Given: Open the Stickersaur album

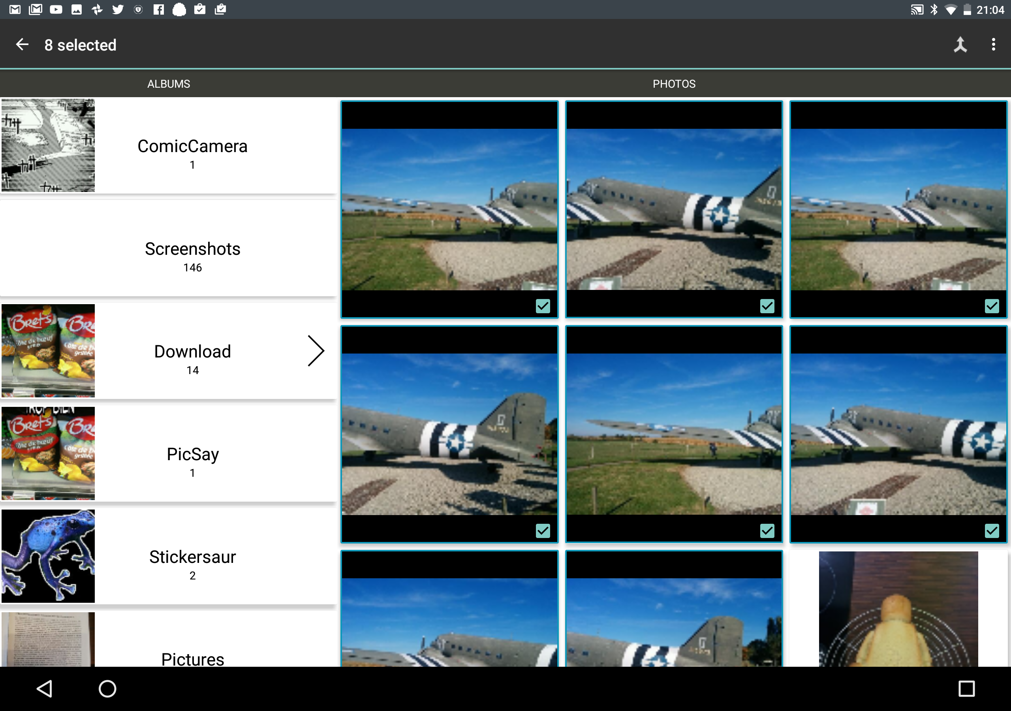Looking at the screenshot, I should click(x=169, y=556).
